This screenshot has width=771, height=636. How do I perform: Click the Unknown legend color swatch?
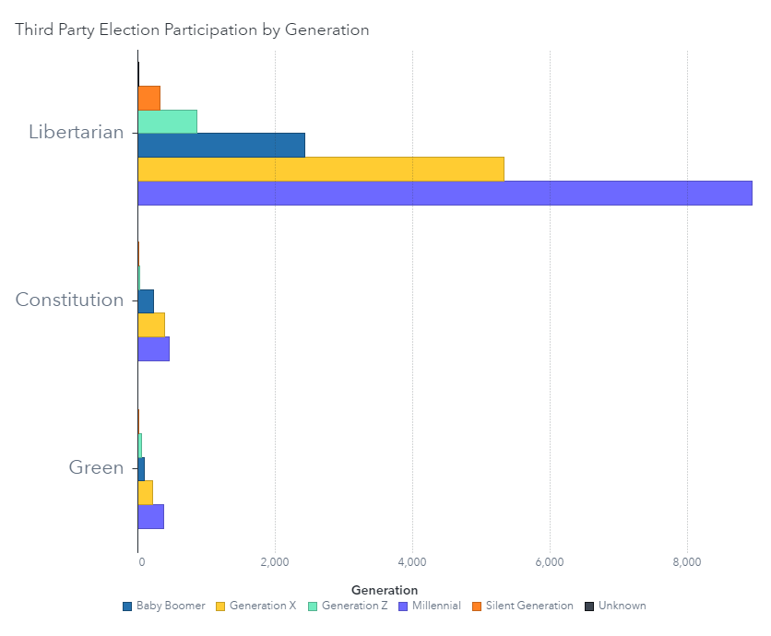[x=589, y=607]
